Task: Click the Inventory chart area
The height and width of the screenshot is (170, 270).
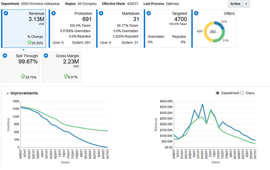Action: [x=64, y=124]
